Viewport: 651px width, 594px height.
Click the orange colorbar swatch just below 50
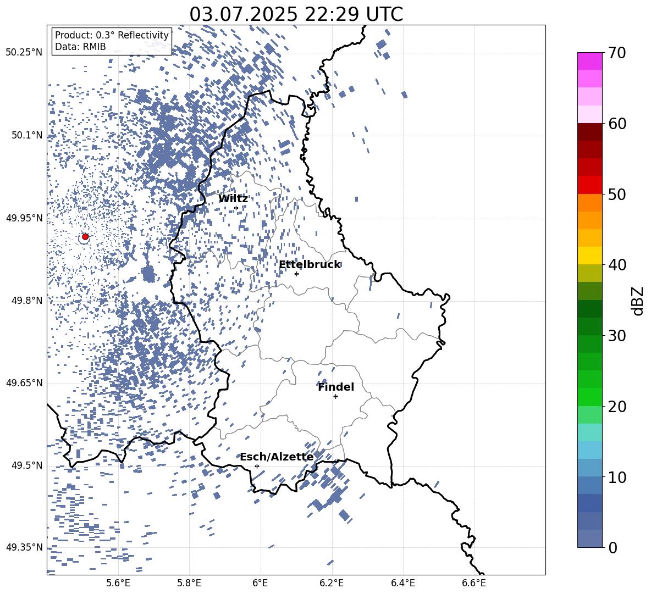590,203
